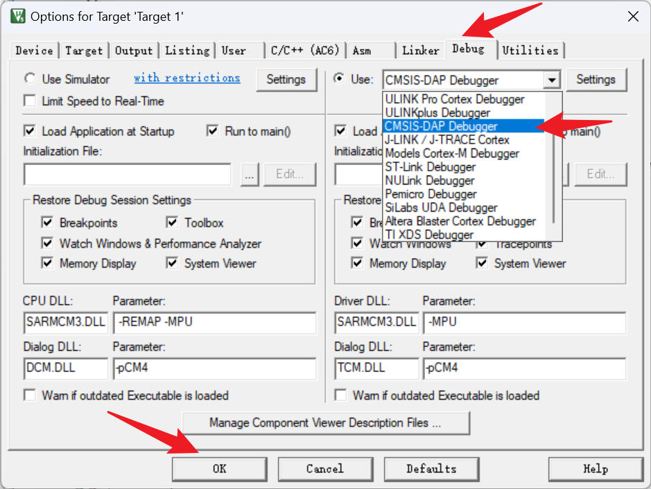This screenshot has width=651, height=489.
Task: Switch to the Target tab
Action: point(84,51)
